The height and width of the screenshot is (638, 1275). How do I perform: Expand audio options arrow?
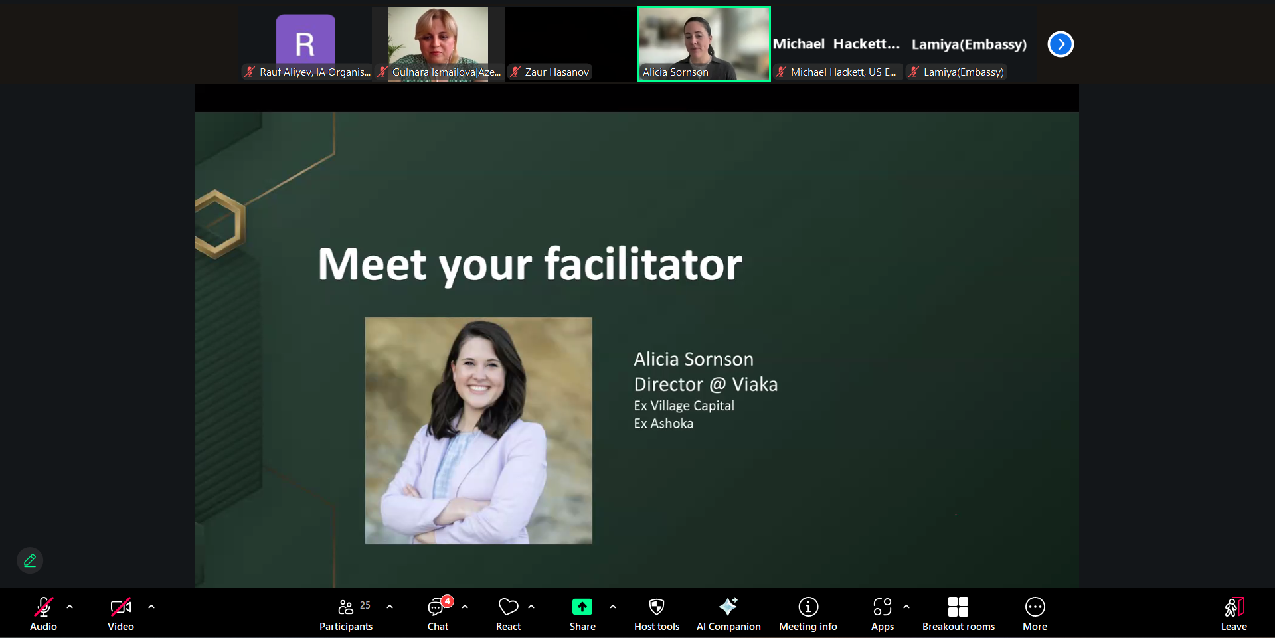pyautogui.click(x=70, y=607)
